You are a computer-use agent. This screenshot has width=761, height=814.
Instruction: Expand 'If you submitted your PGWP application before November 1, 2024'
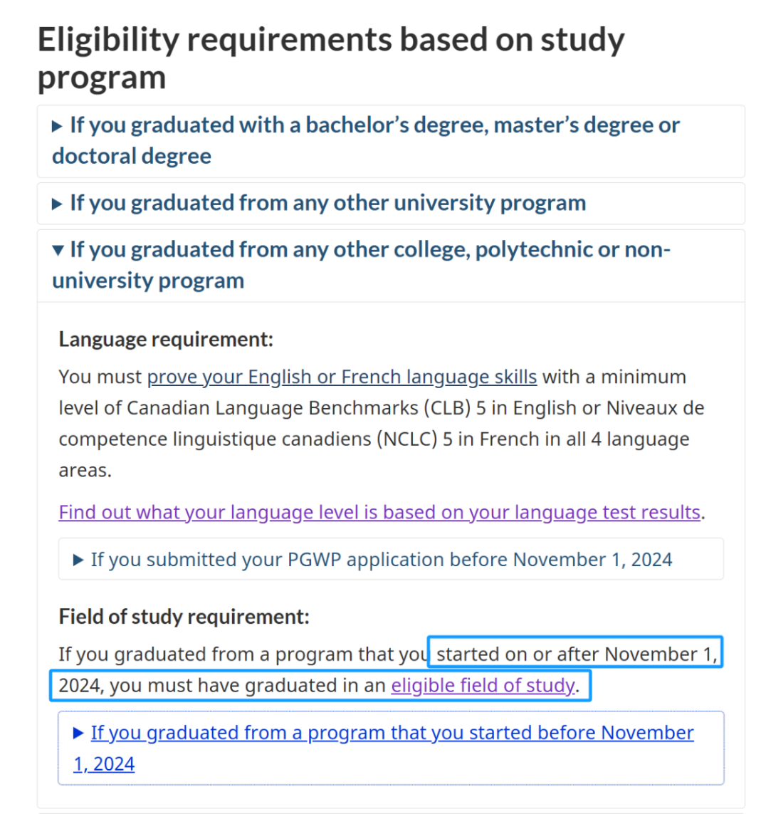pos(381,560)
